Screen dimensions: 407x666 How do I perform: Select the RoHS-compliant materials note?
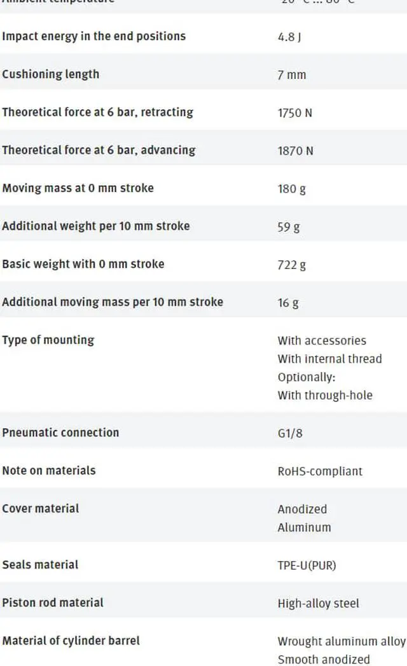pos(320,471)
